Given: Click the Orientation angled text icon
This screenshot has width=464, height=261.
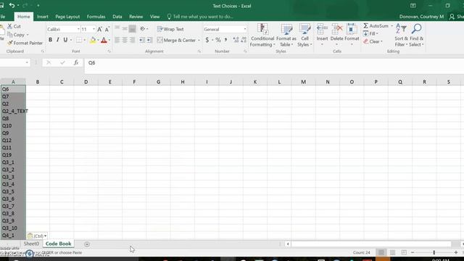Looking at the screenshot, I should pyautogui.click(x=143, y=29).
